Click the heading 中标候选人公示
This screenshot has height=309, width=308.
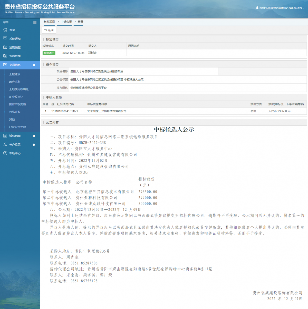174,130
